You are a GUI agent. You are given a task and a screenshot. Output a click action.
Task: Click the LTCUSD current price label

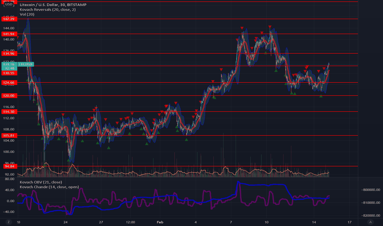tap(25, 64)
